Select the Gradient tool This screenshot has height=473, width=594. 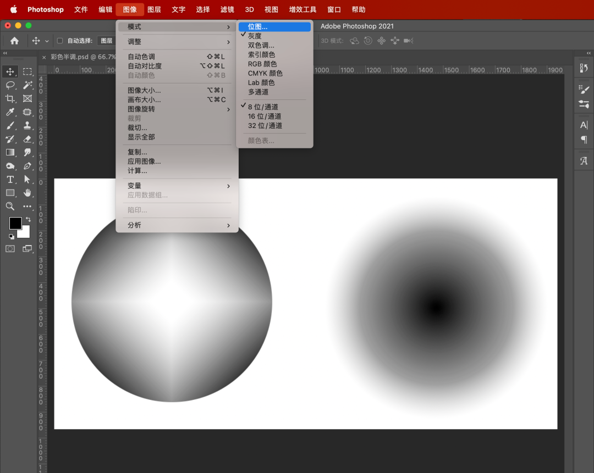10,152
